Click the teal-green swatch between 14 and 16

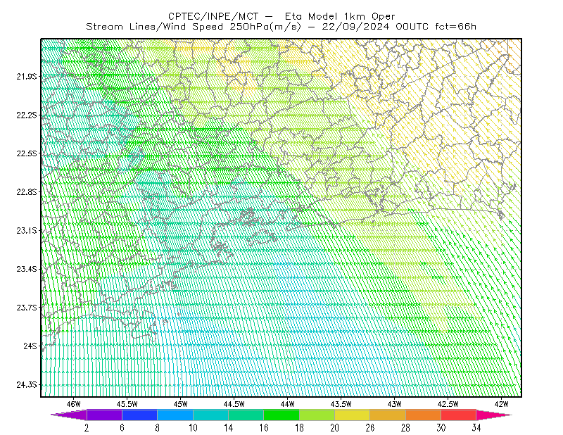coord(246,415)
